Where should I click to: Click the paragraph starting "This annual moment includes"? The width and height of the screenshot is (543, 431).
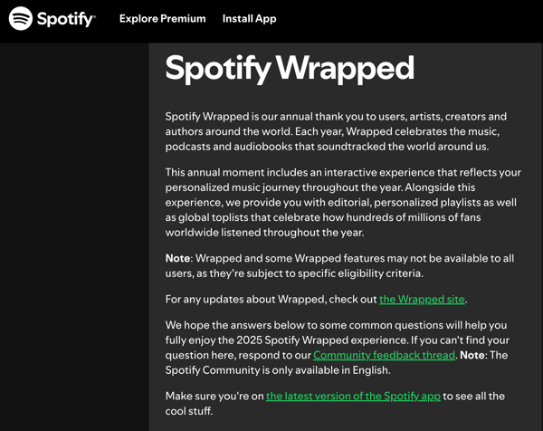[x=342, y=201]
